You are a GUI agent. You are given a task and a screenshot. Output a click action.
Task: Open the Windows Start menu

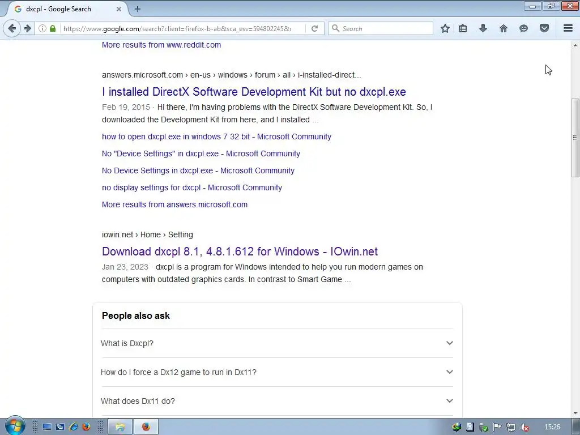(x=15, y=426)
